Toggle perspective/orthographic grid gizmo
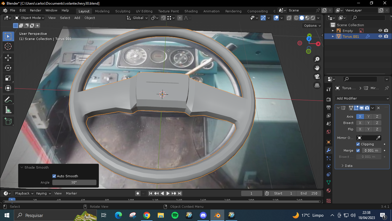This screenshot has height=221, width=392. click(317, 85)
